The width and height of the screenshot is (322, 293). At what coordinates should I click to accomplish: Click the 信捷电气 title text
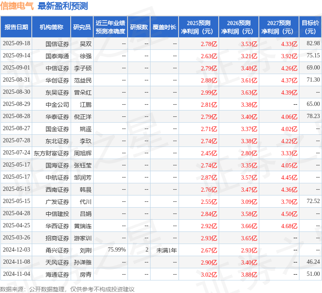17,6
